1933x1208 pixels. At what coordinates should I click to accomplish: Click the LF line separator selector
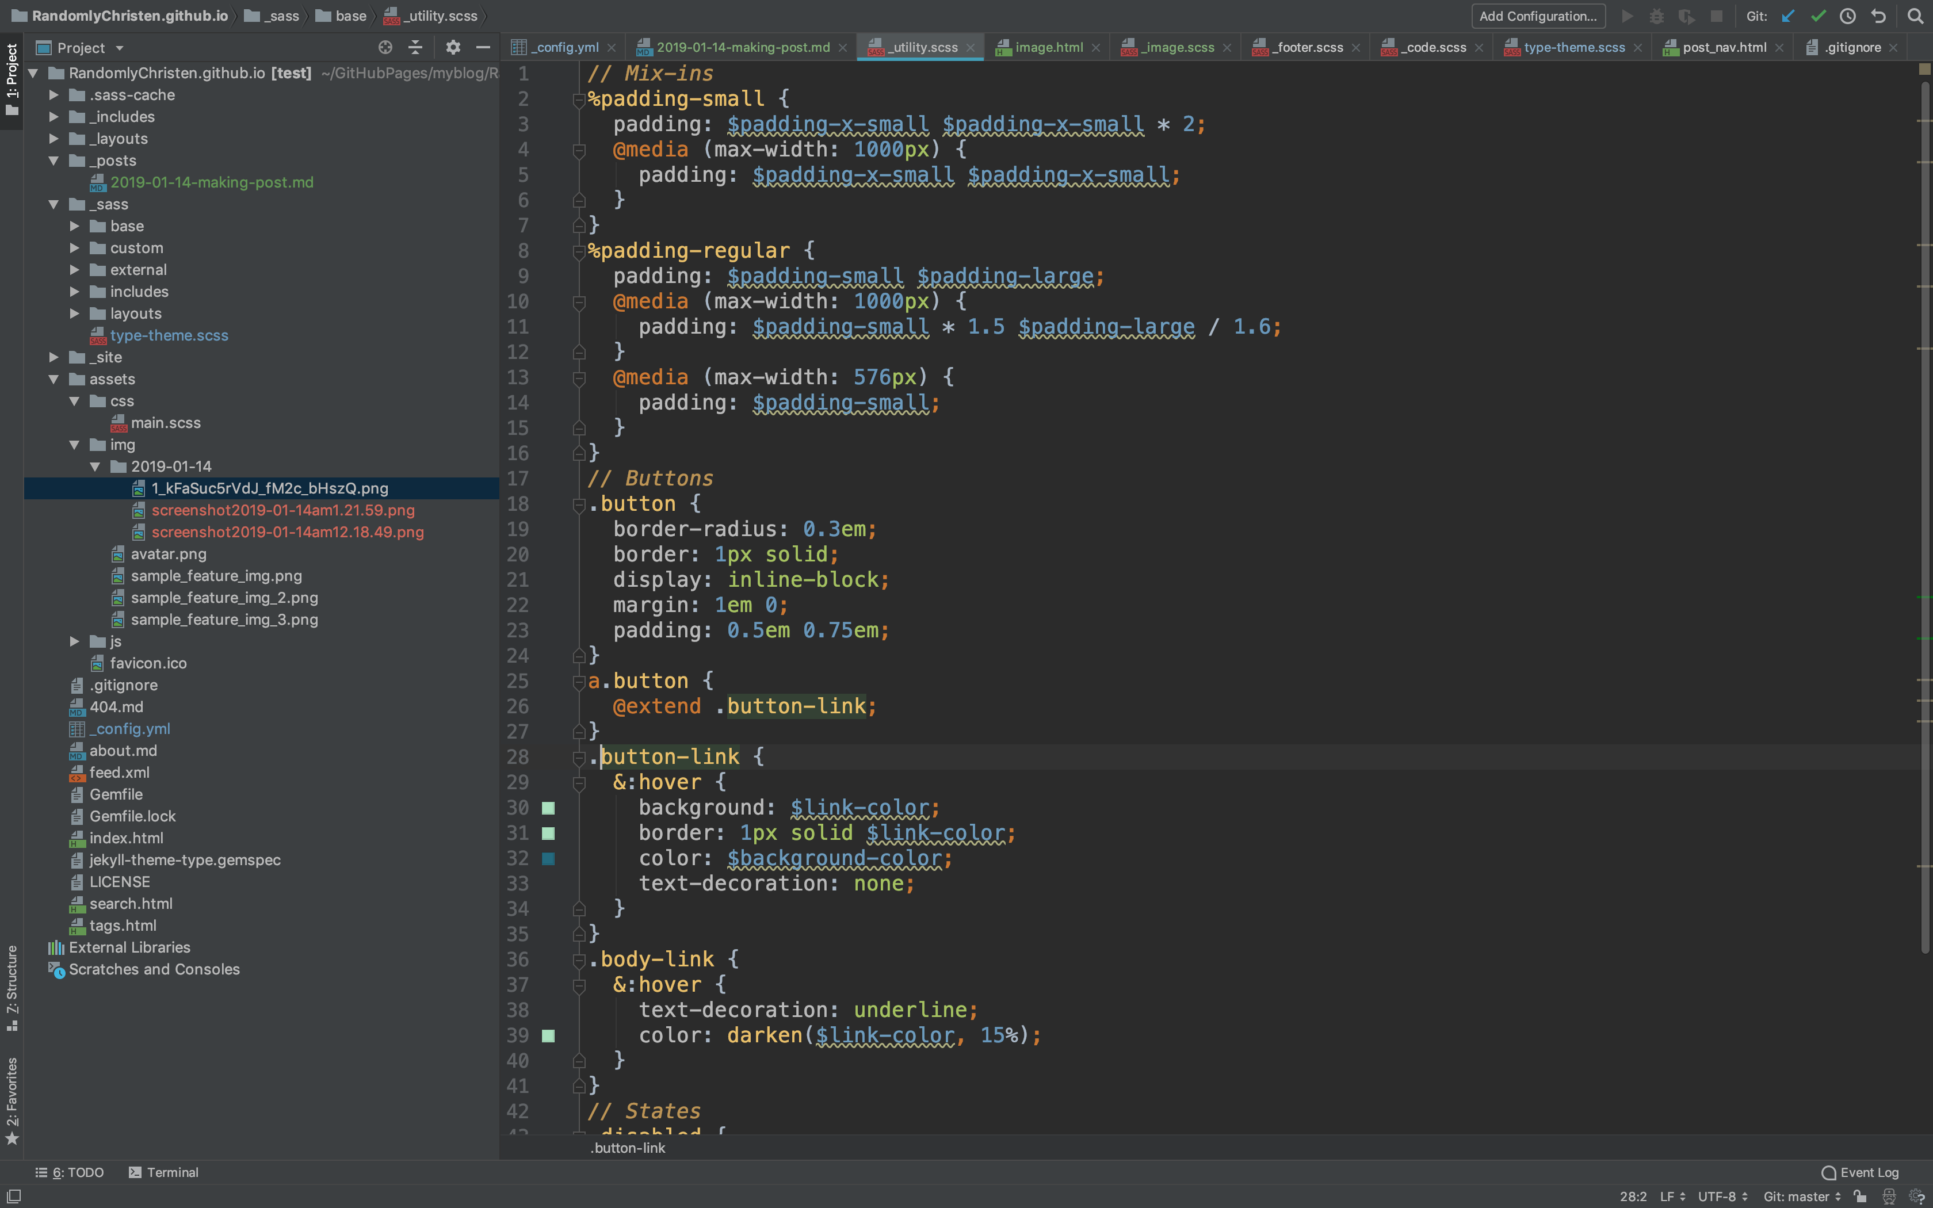coord(1672,1196)
